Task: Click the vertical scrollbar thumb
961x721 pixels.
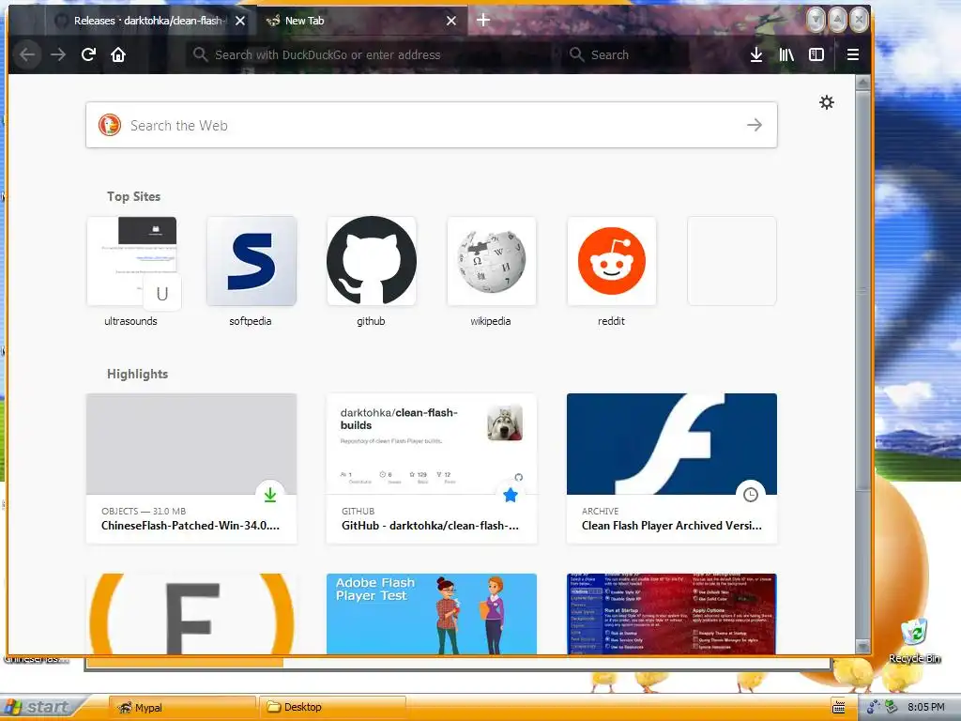Action: [x=863, y=289]
